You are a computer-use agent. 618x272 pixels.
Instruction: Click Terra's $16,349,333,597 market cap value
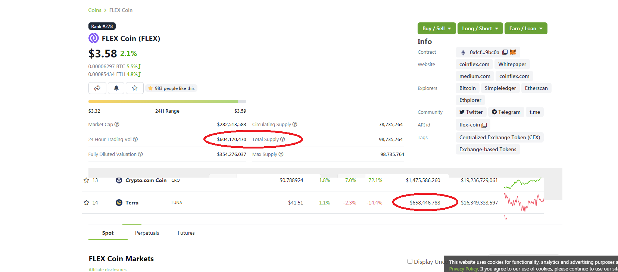(479, 203)
